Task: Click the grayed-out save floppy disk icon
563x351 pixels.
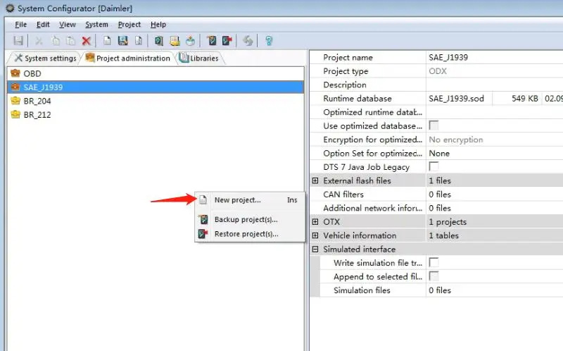Action: click(18, 41)
